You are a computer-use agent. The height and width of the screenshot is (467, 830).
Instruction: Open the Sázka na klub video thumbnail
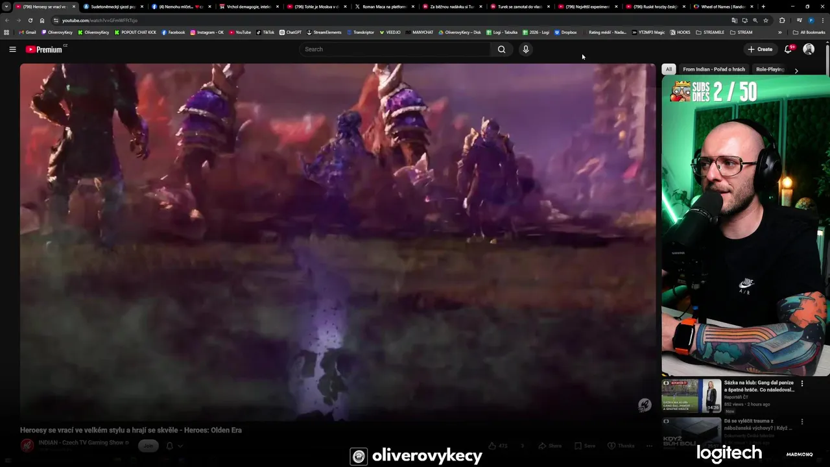click(691, 396)
